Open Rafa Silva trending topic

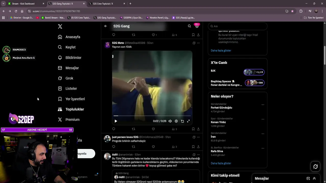217,151
